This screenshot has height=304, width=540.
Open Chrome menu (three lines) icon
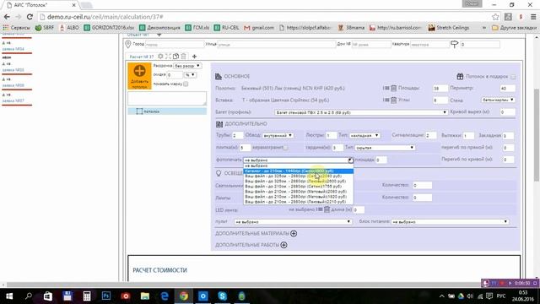[x=533, y=17]
